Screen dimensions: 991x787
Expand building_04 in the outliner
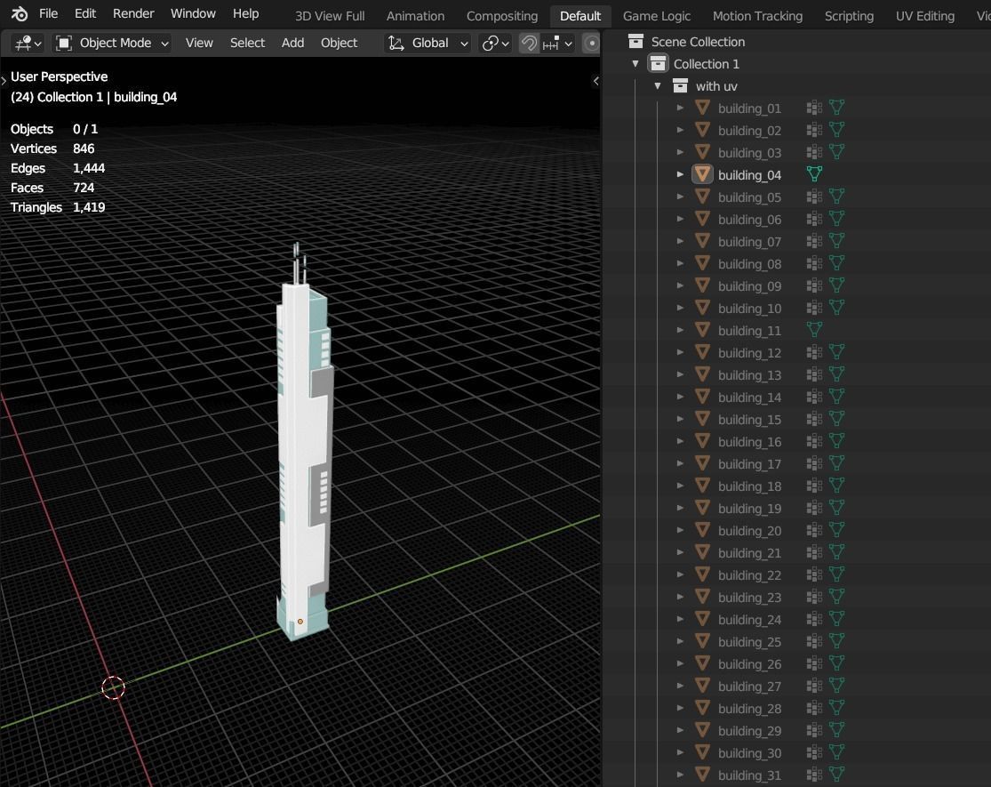click(x=680, y=174)
